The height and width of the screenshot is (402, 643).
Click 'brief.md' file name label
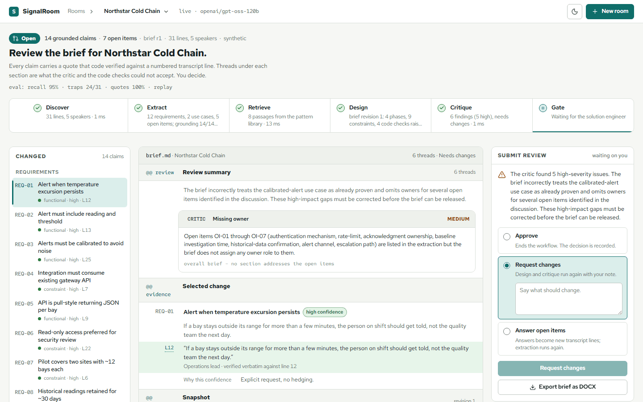coord(158,155)
